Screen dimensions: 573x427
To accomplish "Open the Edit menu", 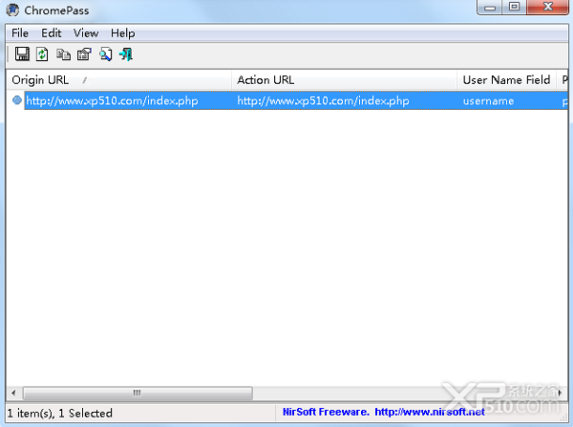I will point(52,33).
